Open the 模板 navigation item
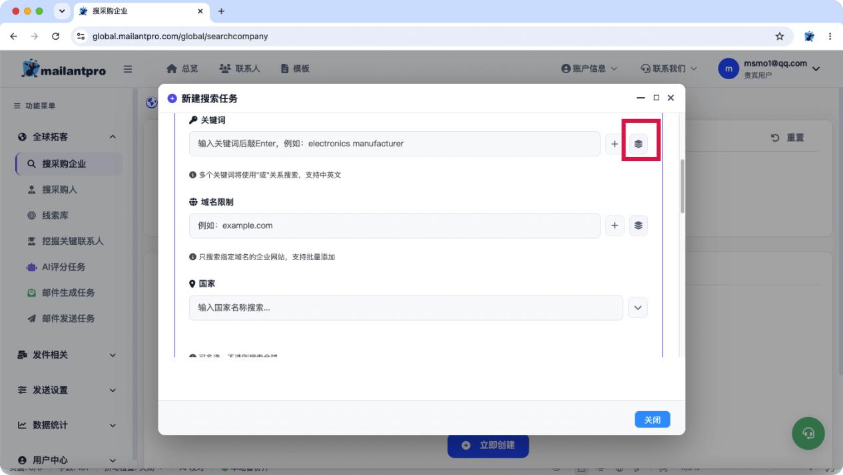The height and width of the screenshot is (475, 843). [x=295, y=69]
